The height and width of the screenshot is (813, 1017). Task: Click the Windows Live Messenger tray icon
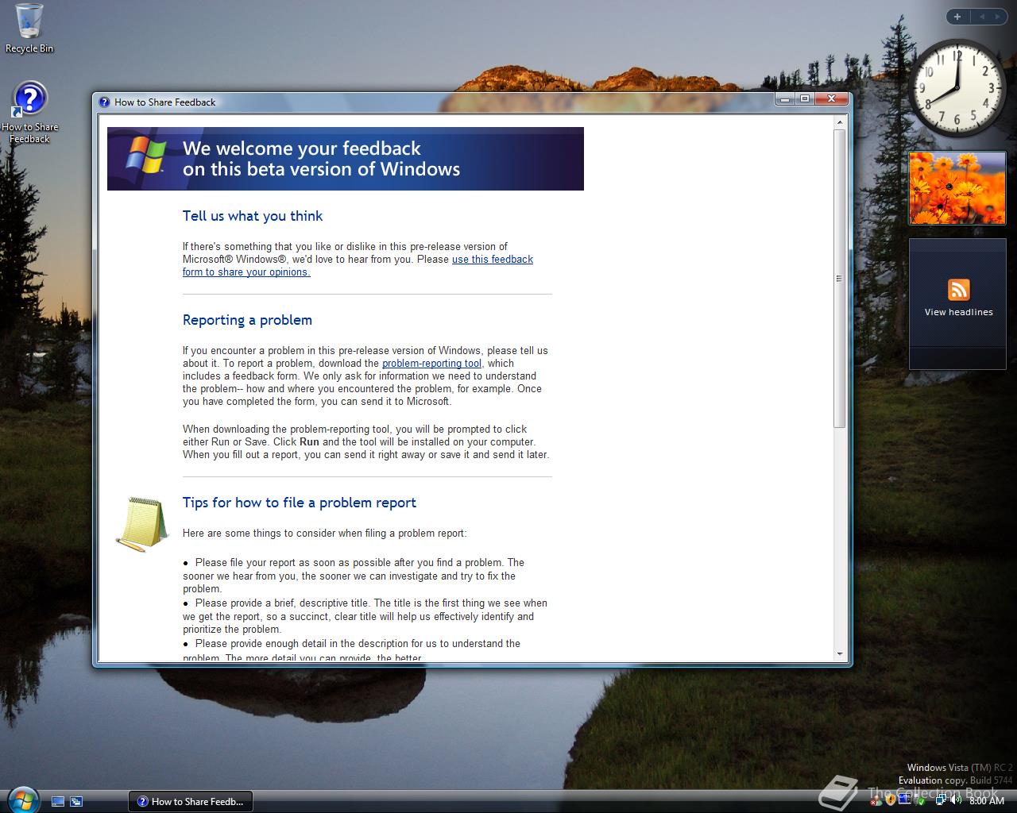pos(876,800)
